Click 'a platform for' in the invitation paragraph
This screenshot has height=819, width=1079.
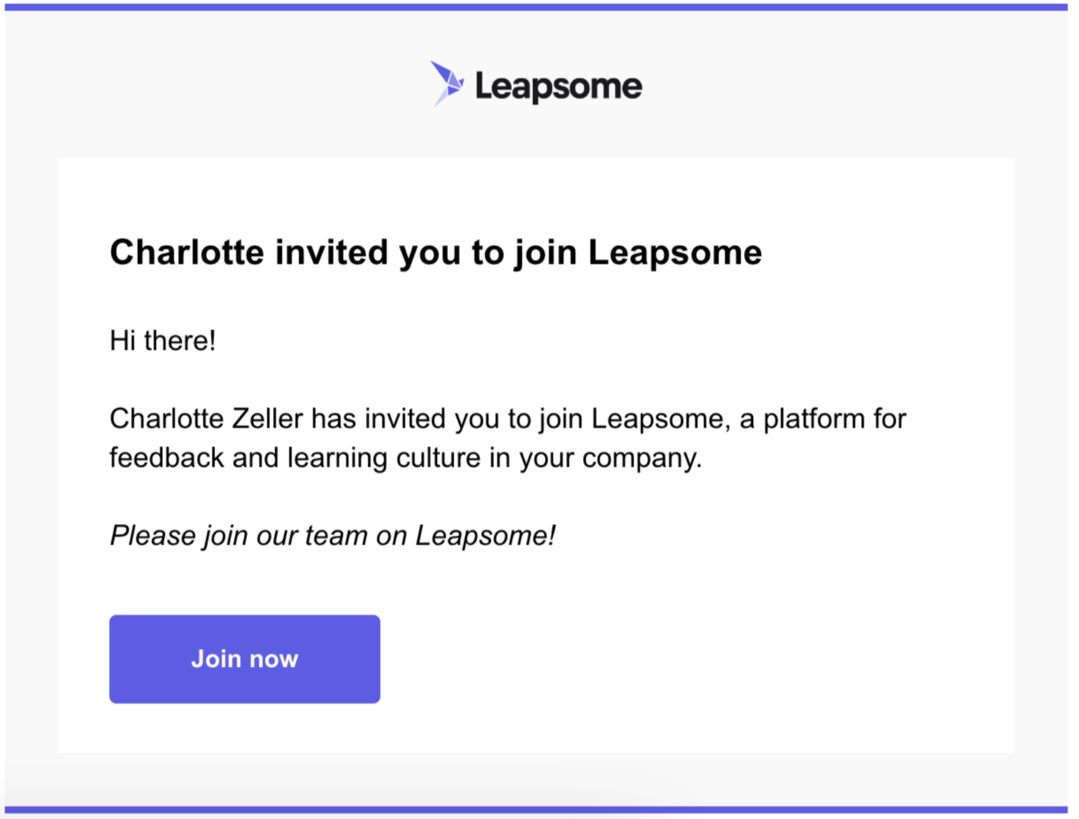tap(823, 419)
